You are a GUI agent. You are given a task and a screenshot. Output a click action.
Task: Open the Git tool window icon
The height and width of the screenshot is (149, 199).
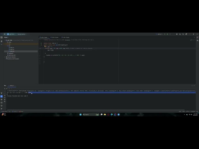click(x=2, y=109)
